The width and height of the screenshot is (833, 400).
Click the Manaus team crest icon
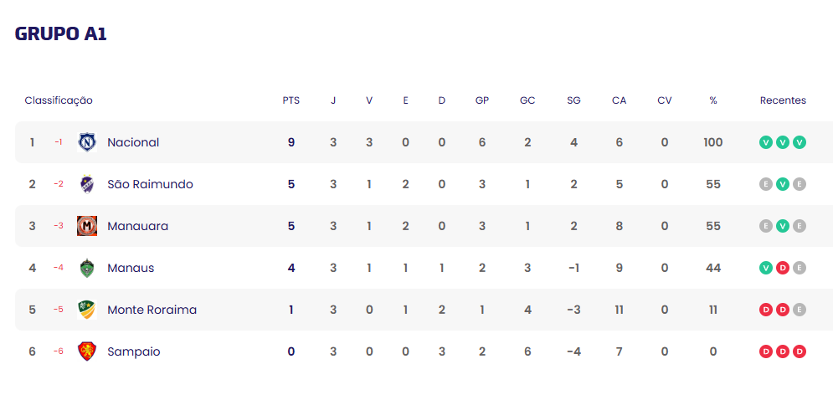[87, 268]
